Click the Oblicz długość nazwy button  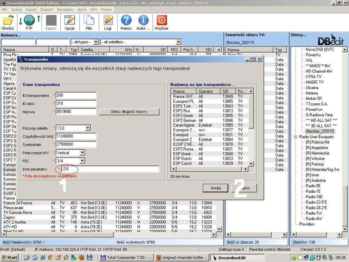129,112
